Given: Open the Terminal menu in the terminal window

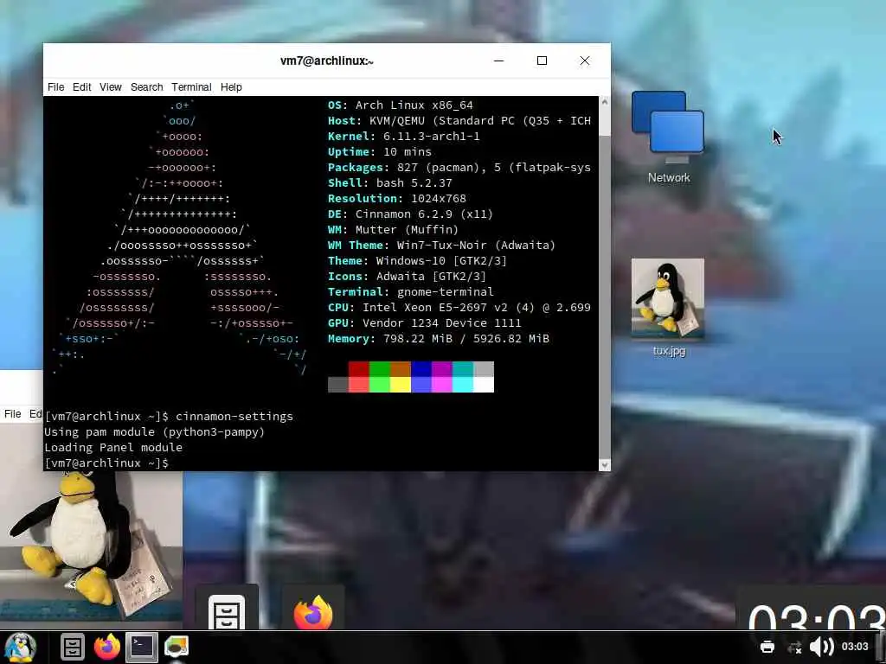Looking at the screenshot, I should click(x=191, y=87).
